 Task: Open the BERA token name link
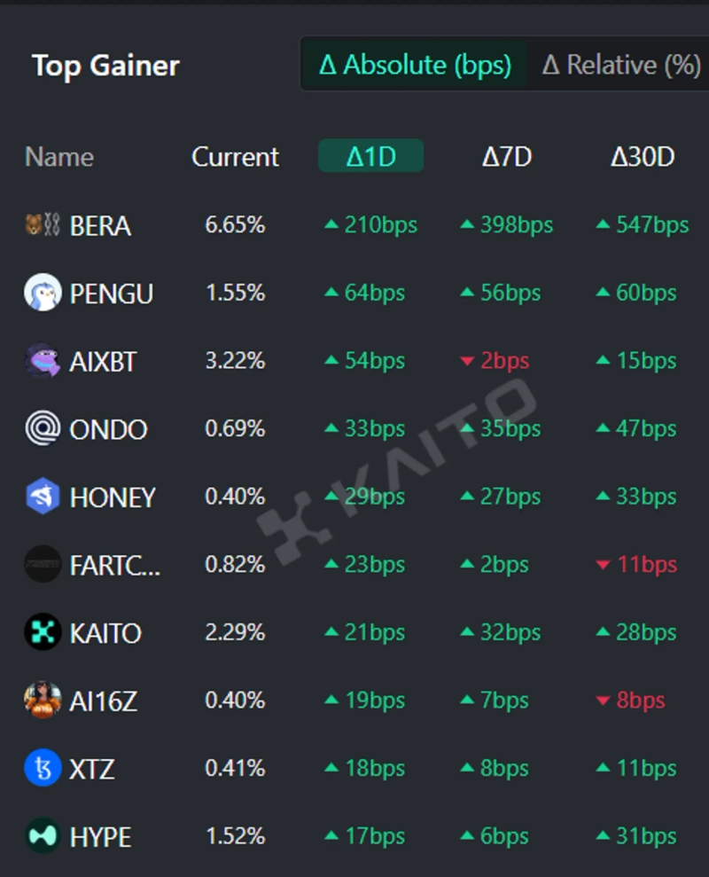(100, 225)
